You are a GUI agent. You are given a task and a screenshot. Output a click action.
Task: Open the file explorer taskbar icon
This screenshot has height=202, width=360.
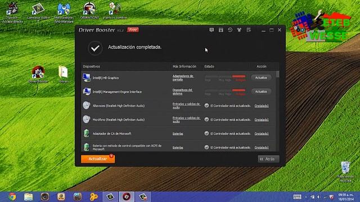[x=29, y=197]
